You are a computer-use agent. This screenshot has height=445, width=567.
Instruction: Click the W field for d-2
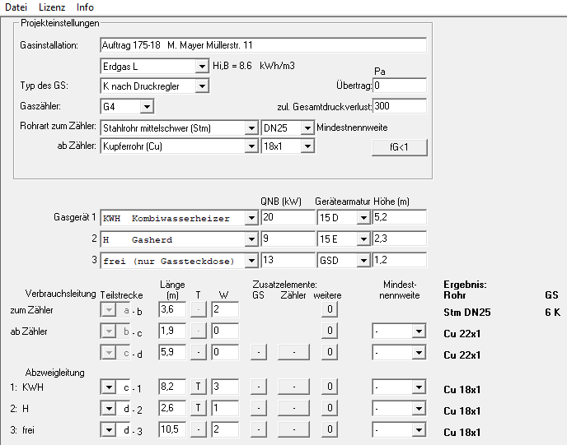[225, 408]
